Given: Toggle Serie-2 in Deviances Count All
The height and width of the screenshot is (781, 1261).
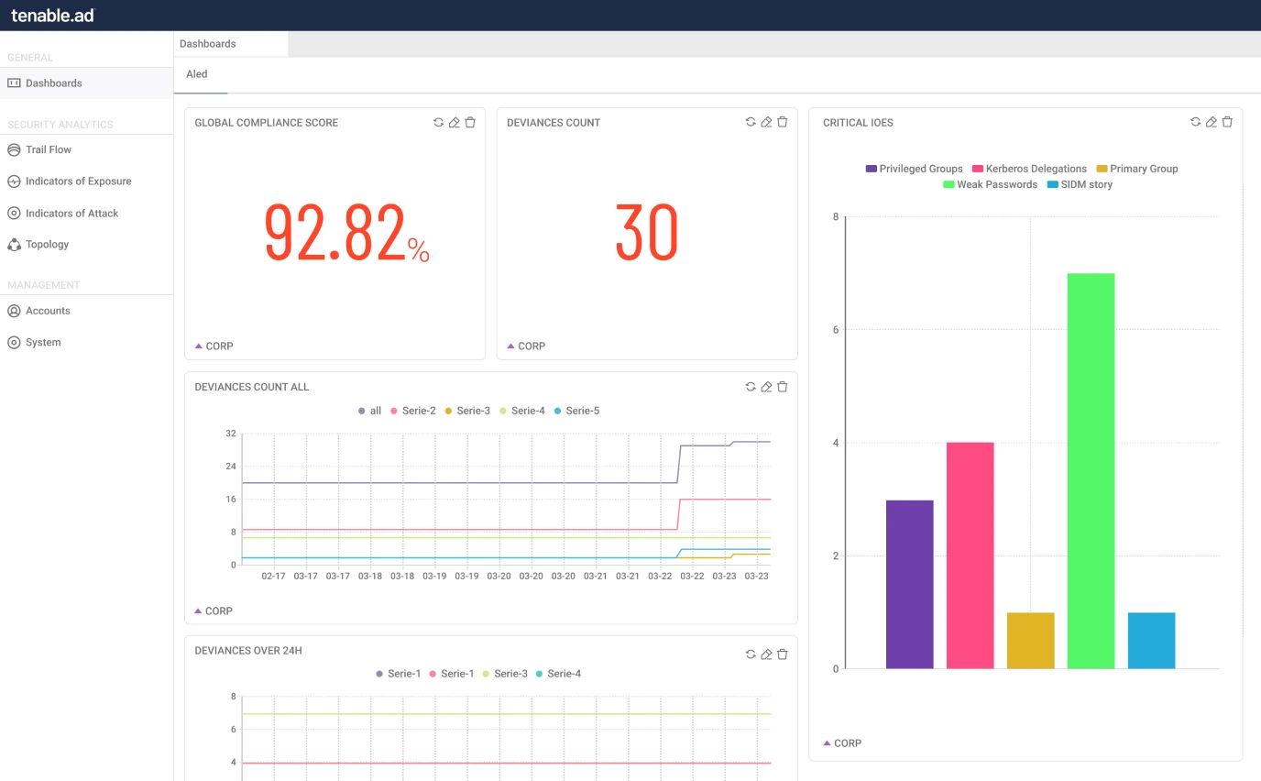Looking at the screenshot, I should 413,411.
